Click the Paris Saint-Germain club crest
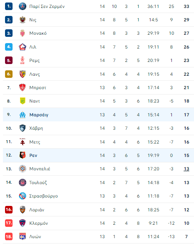Screen dimensions: 194x244 click(23, 6)
